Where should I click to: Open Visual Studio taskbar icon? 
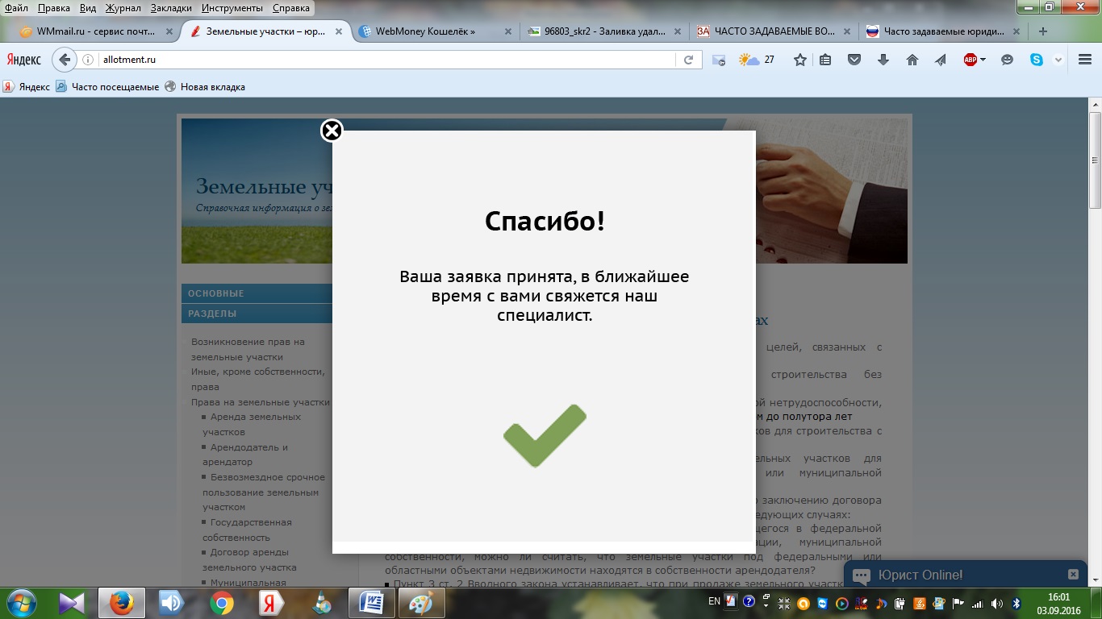72,603
